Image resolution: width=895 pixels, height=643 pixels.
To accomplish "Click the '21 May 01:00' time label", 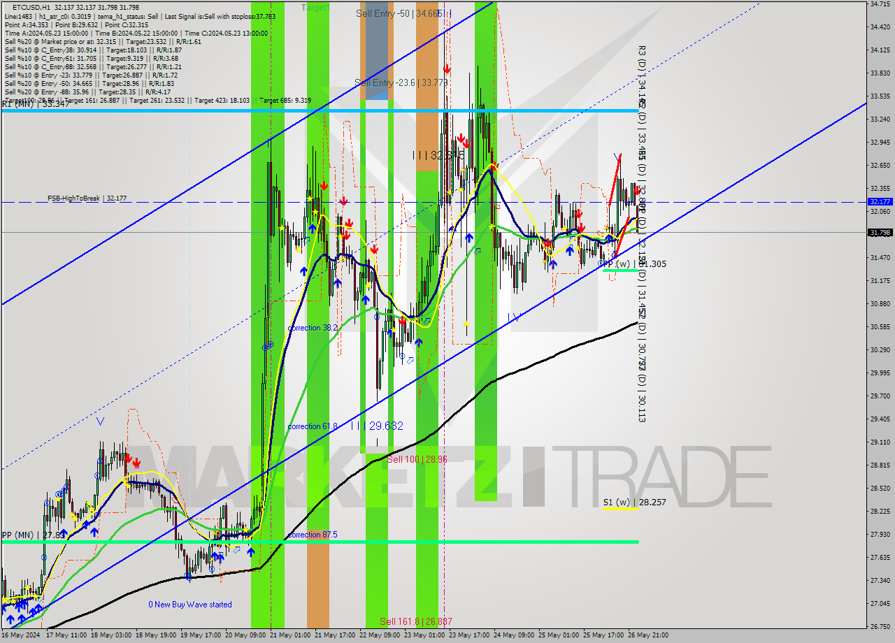I will point(290,635).
